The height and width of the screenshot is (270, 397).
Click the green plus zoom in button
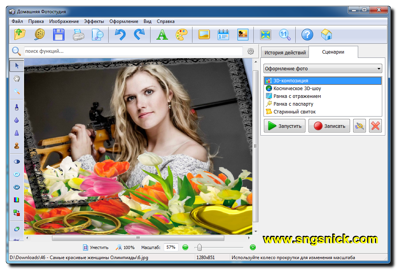pyautogui.click(x=253, y=247)
